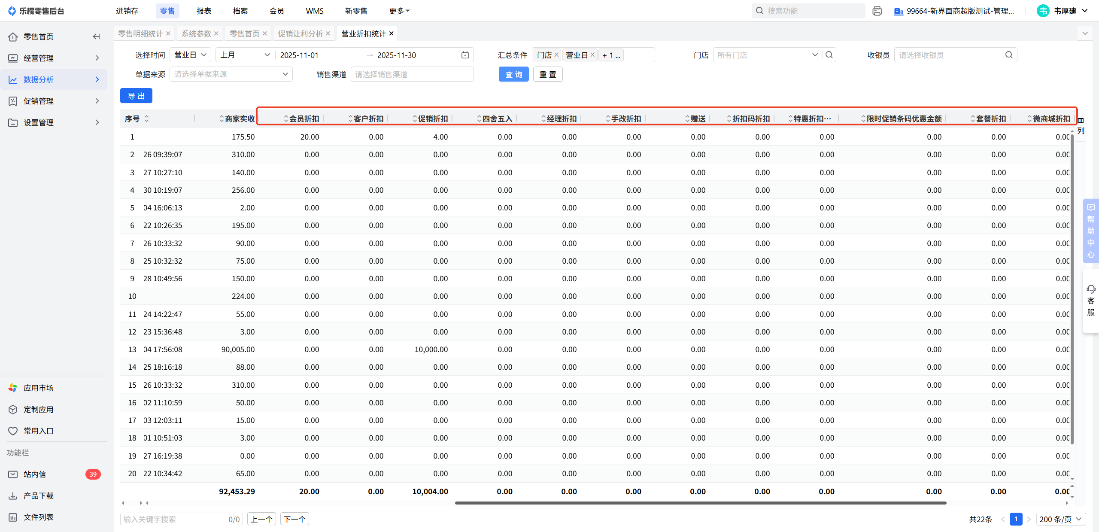1099x532 pixels.
Task: Open the 报表 top menu
Action: pos(204,11)
